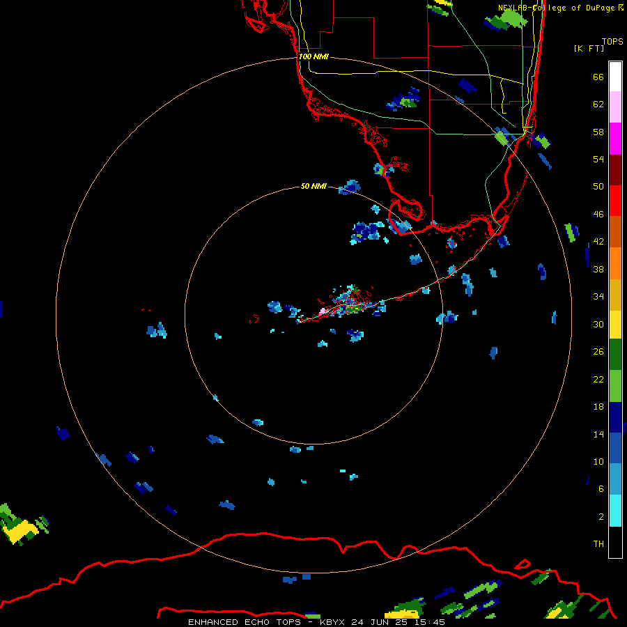Select the dark red maroon legend band
Screen dimensions: 627x627
615,170
